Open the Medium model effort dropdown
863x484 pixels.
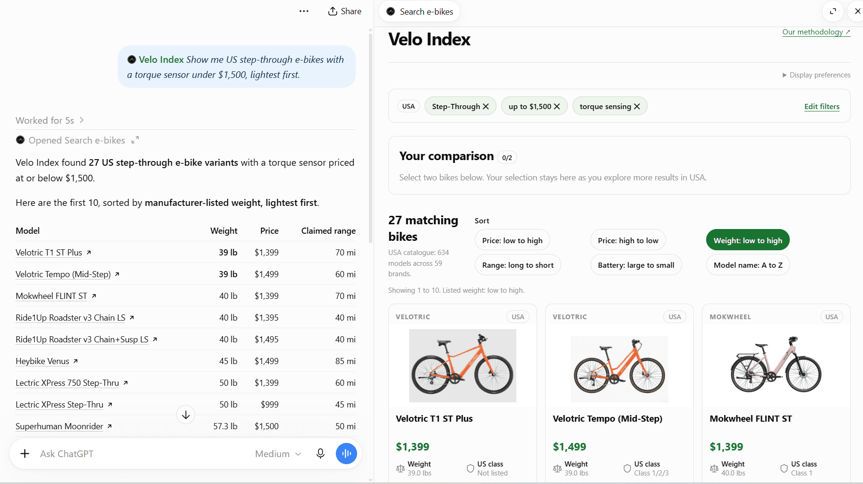click(x=278, y=454)
